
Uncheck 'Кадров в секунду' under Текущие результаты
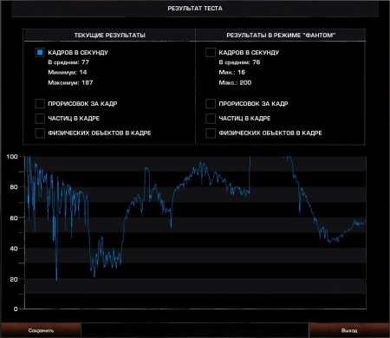[x=40, y=53]
